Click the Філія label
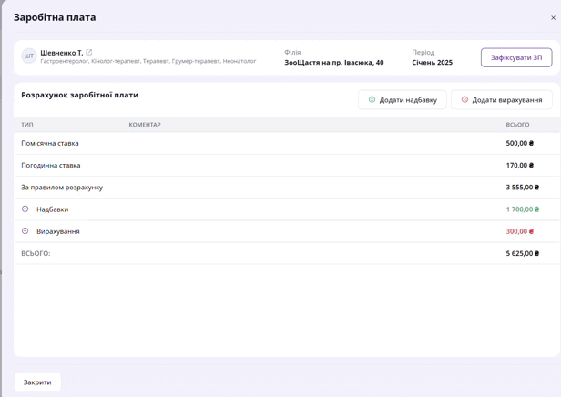Screen dimensions: 561x397 click(x=292, y=52)
